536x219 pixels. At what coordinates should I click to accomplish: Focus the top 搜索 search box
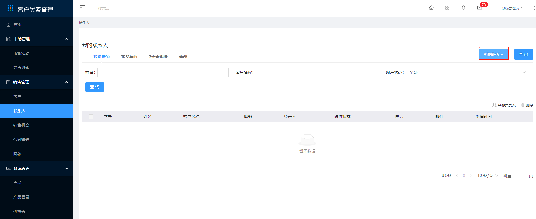coord(104,8)
